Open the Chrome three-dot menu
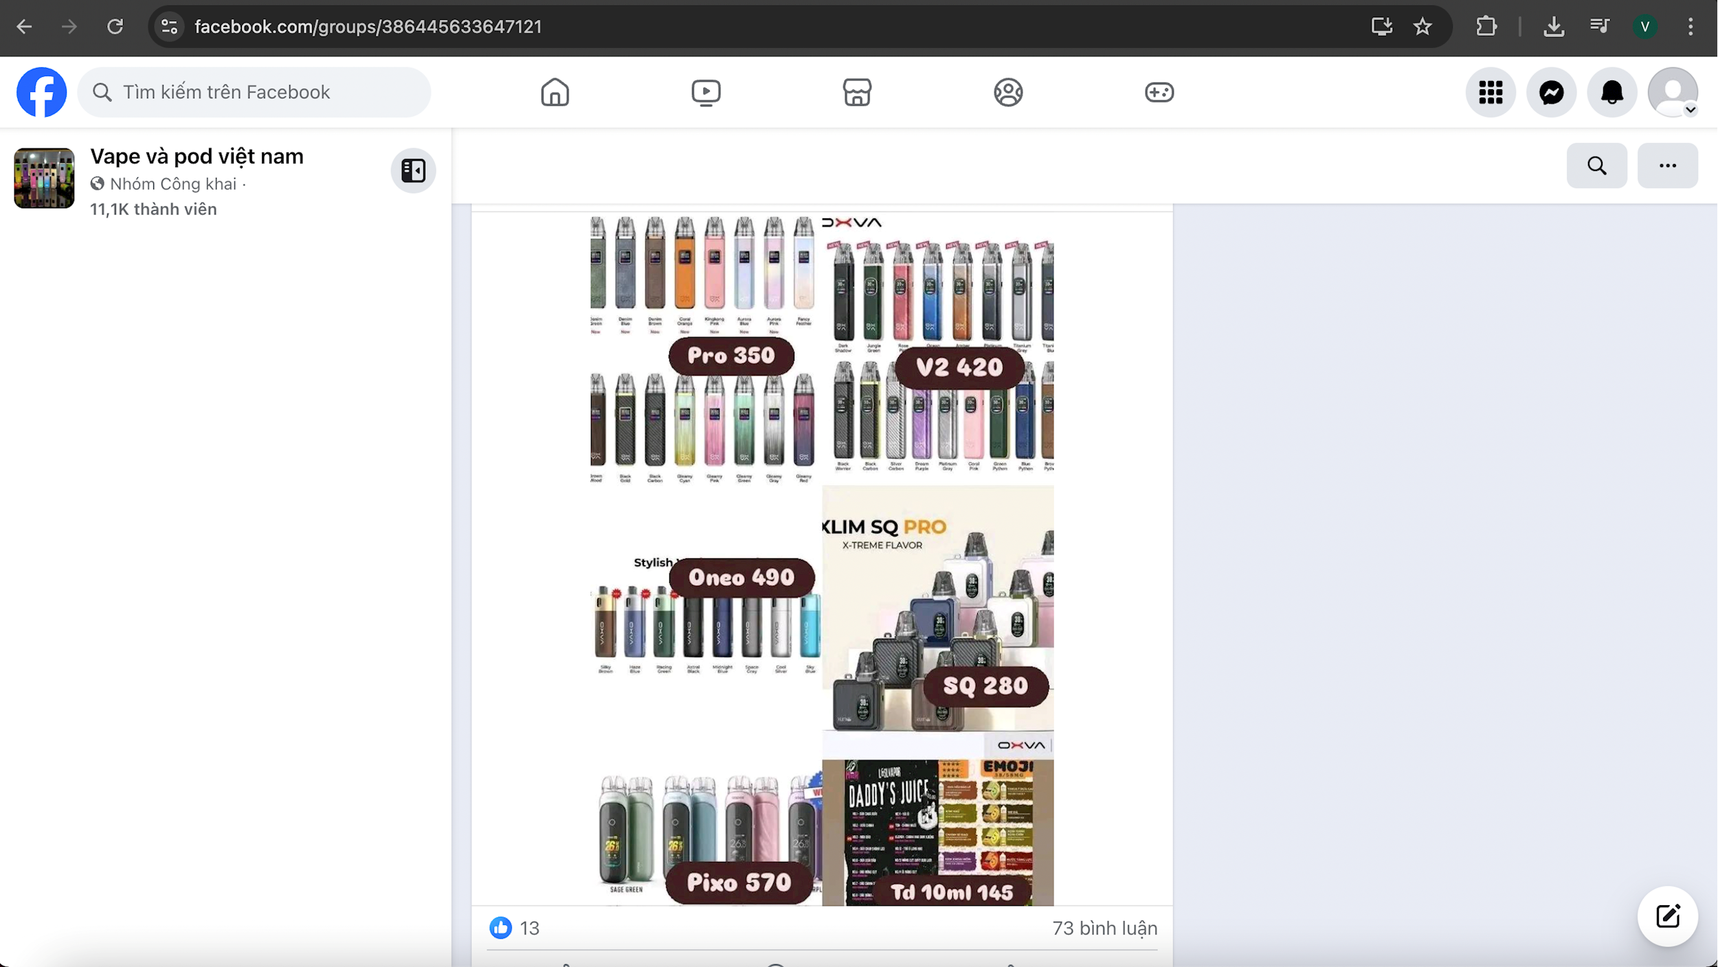The height and width of the screenshot is (967, 1718). pyautogui.click(x=1691, y=27)
